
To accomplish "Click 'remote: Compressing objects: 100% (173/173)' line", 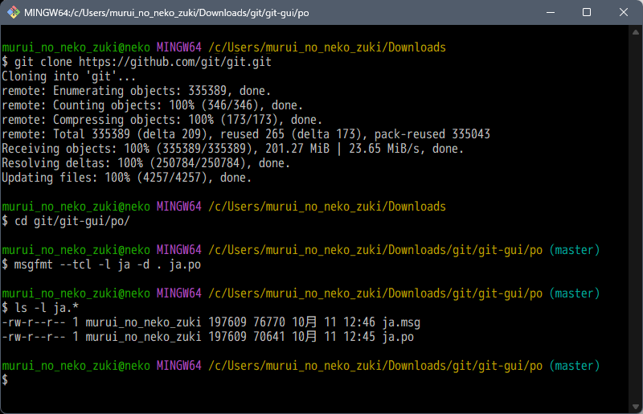I will tap(162, 120).
